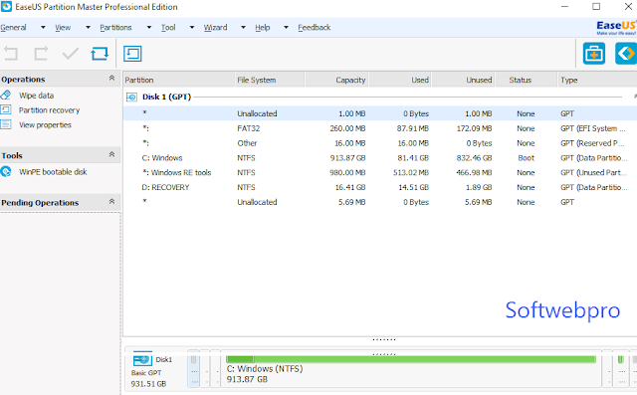Open the Tool menu dropdown arrow
The height and width of the screenshot is (395, 637).
click(192, 28)
